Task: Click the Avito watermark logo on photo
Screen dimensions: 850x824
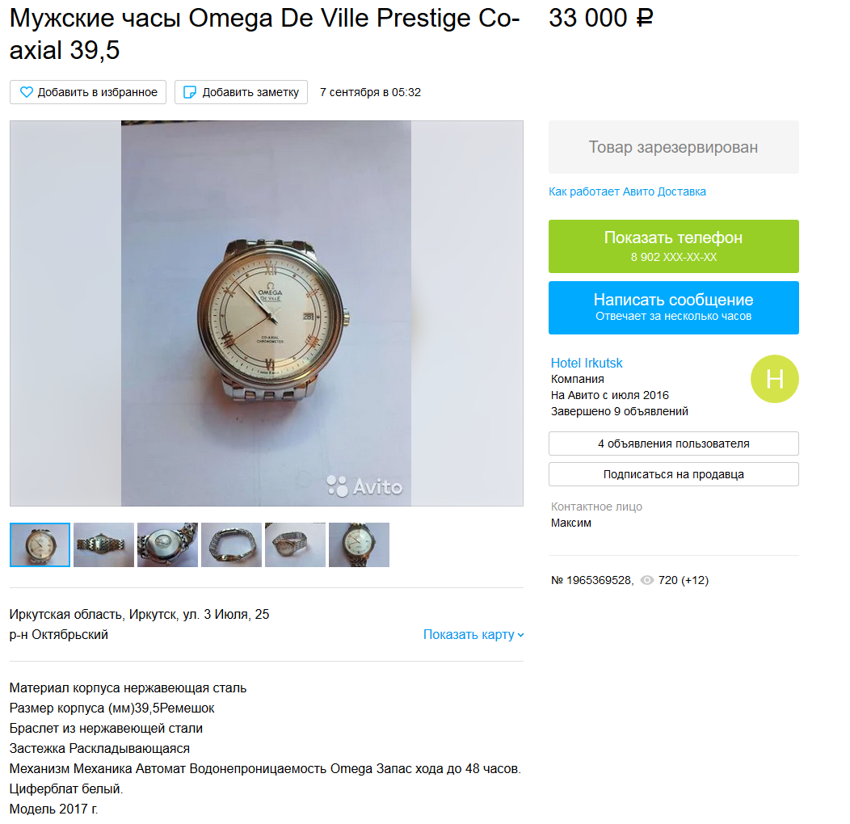Action: 364,486
